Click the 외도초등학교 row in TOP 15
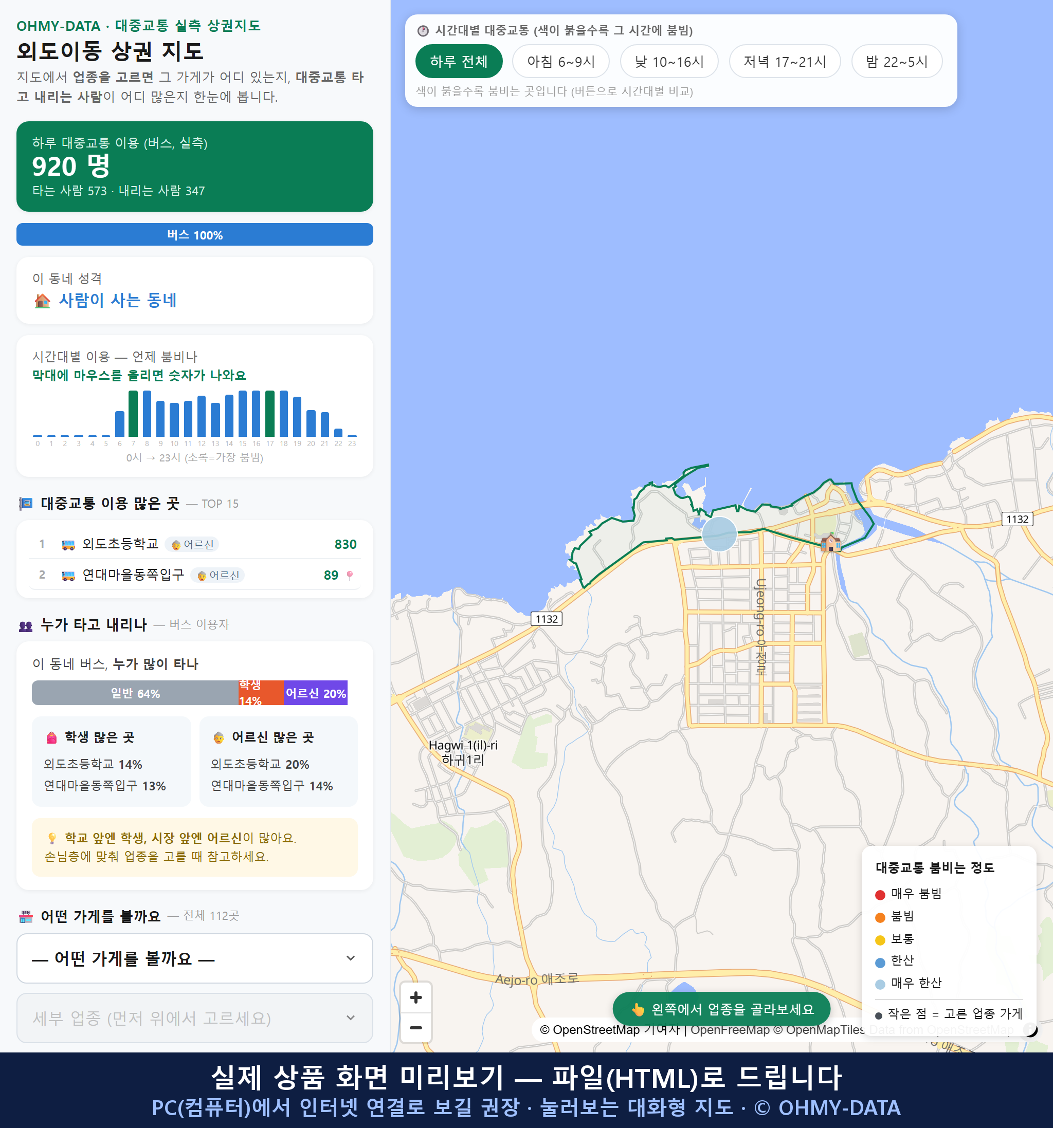Screen dimensions: 1053x1128 (x=195, y=544)
